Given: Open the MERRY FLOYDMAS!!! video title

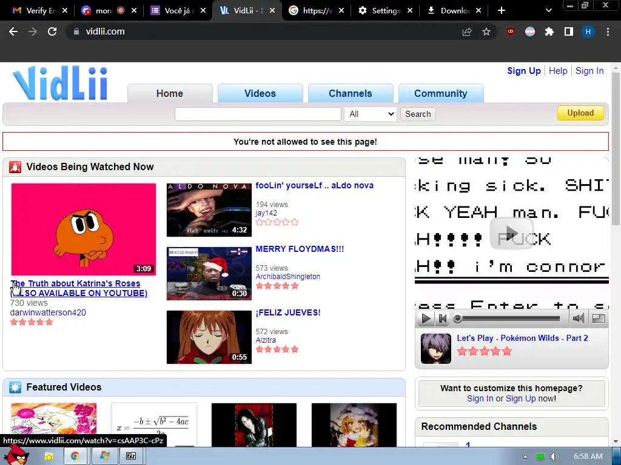Looking at the screenshot, I should point(300,249).
